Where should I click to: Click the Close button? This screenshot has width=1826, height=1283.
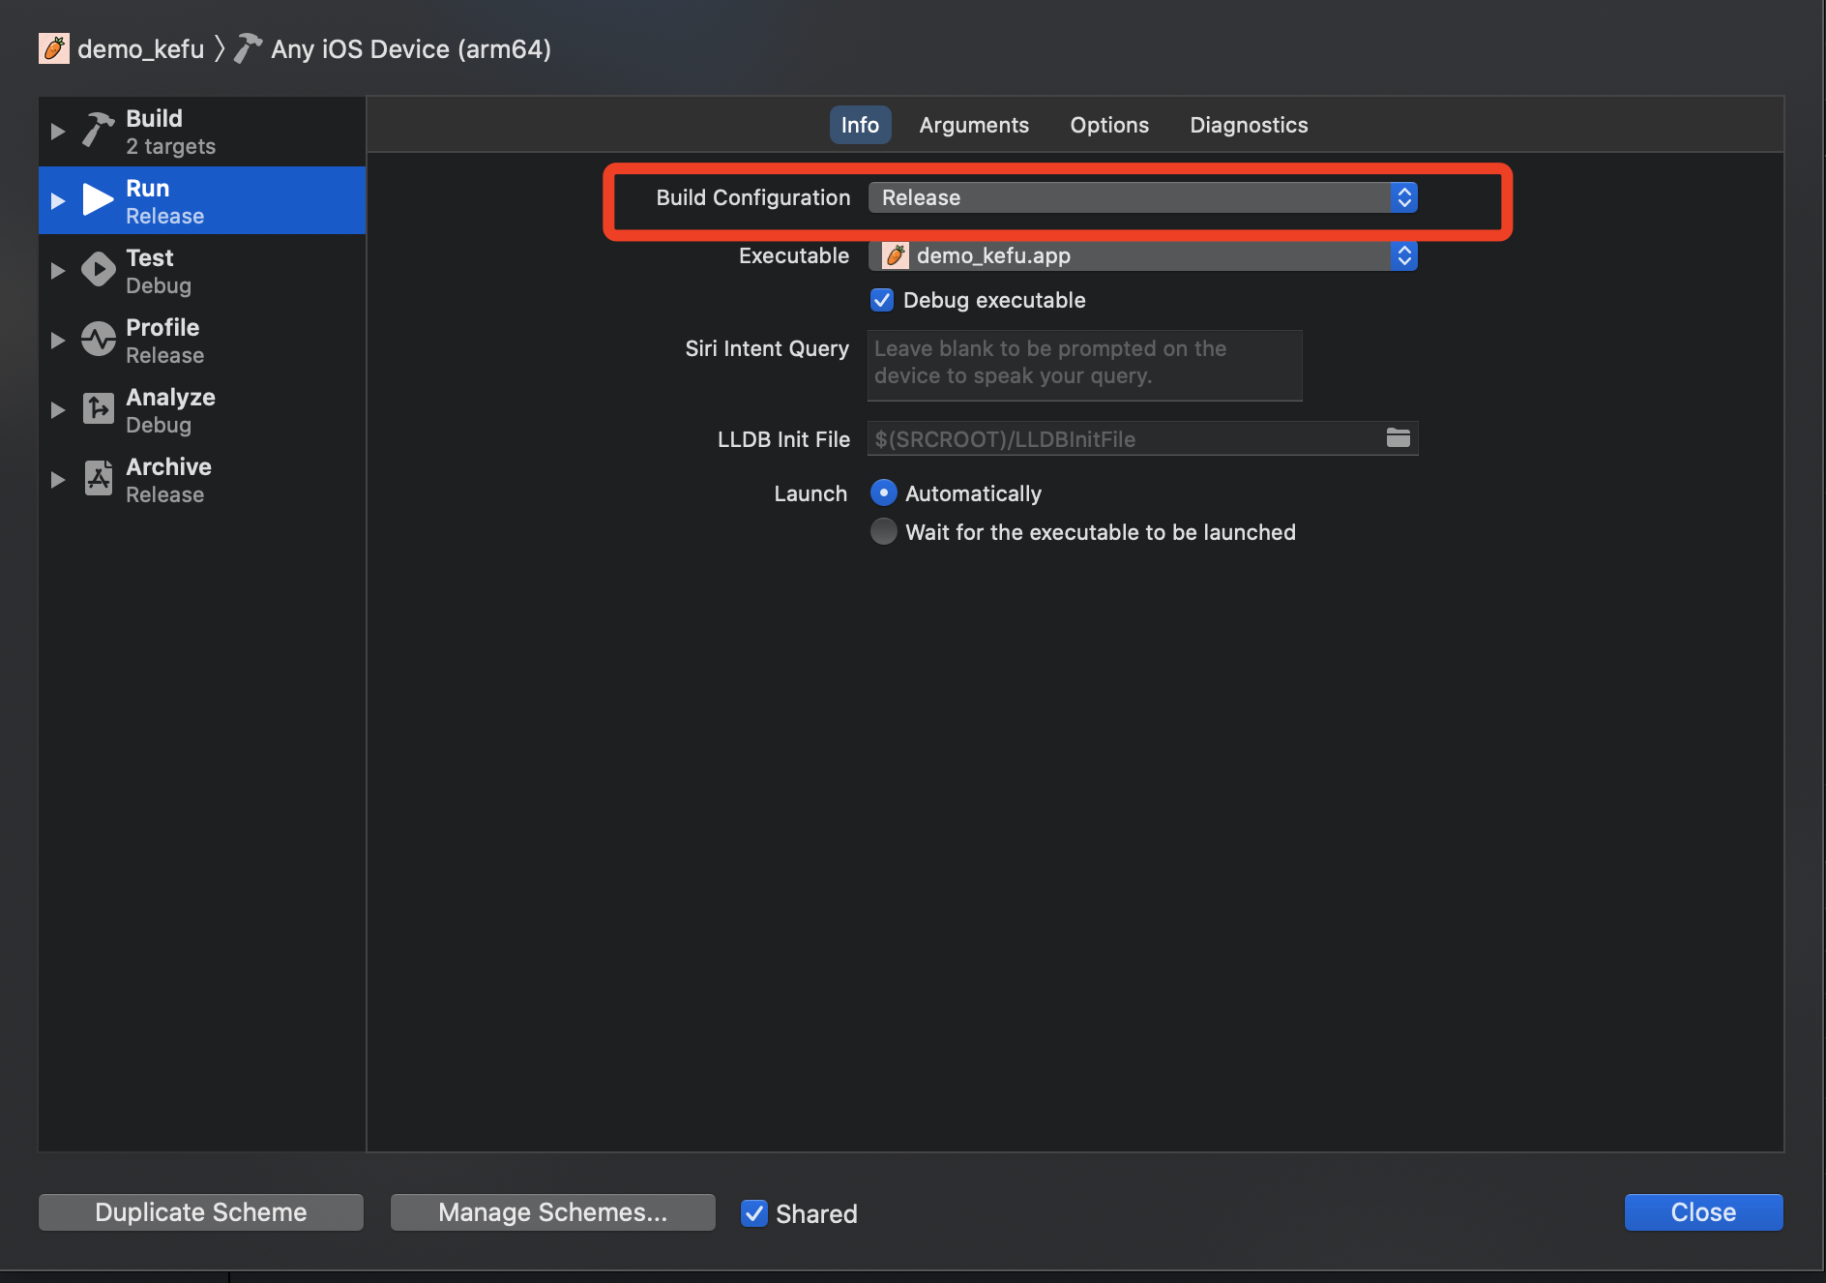pyautogui.click(x=1703, y=1212)
